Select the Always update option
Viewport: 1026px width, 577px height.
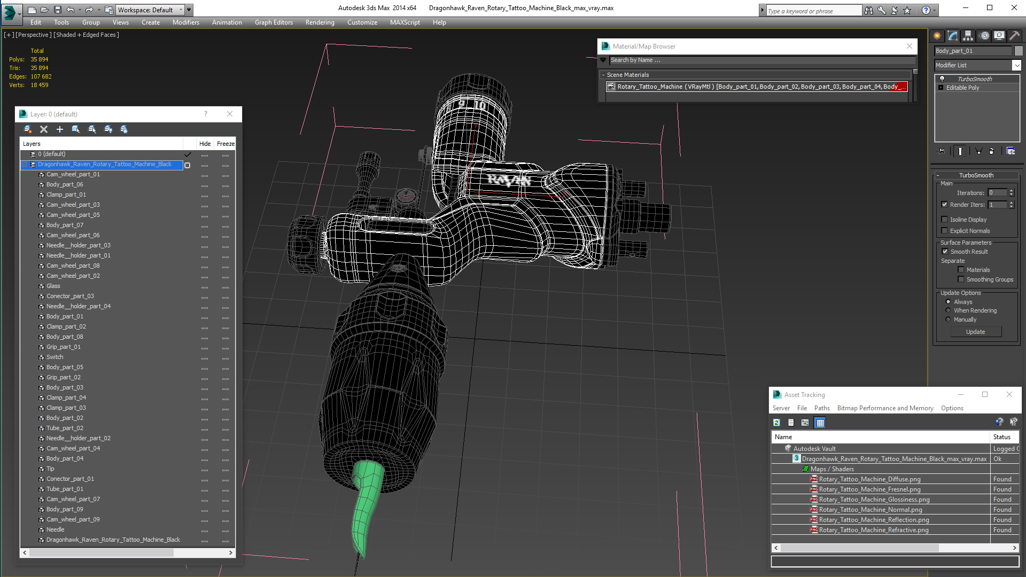(x=949, y=302)
